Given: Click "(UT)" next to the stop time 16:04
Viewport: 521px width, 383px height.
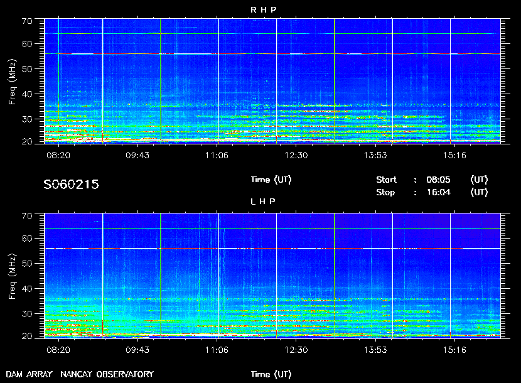Looking at the screenshot, I should coord(479,192).
